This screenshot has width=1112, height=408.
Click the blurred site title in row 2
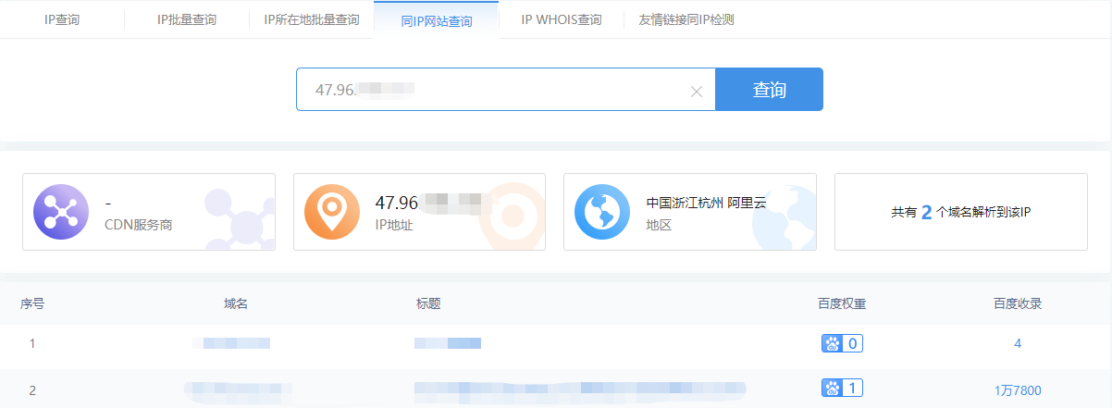[x=578, y=389]
